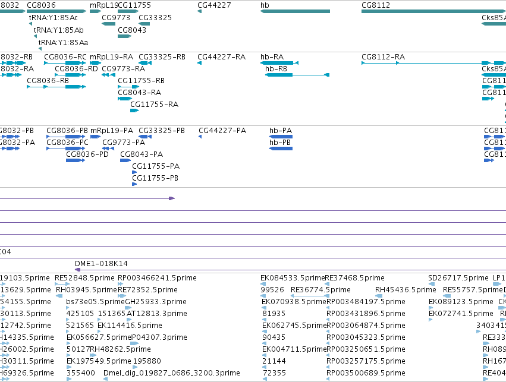Click the CG8043 gene label

132,30
